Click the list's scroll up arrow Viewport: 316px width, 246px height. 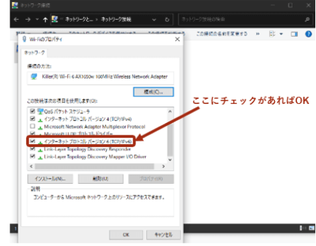[170, 111]
